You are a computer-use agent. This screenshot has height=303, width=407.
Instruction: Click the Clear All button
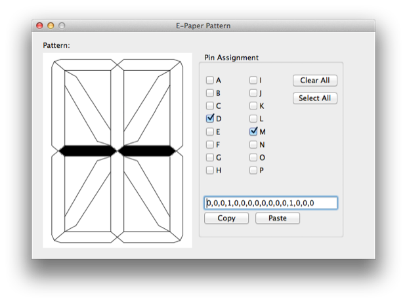[x=315, y=81]
